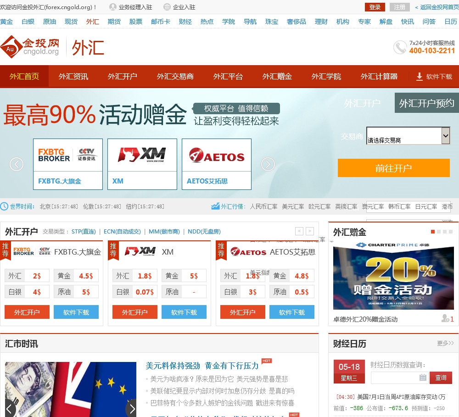The height and width of the screenshot is (417, 459).
Task: Click the red 查询 button
Action: click(x=441, y=378)
